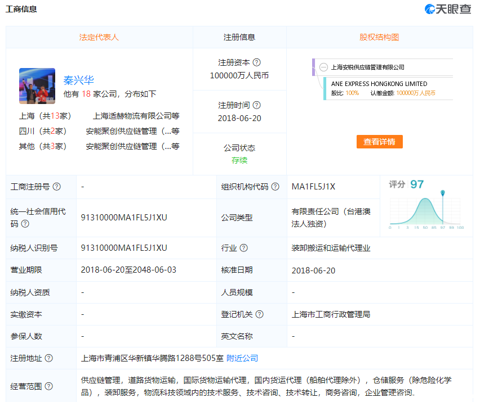Open 安能聚创供应链管理 link in 四川 row
480x402 pixels.
click(x=132, y=132)
